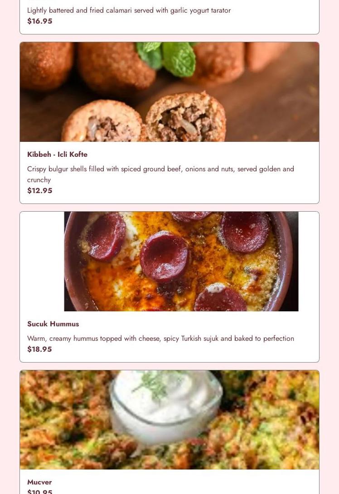The width and height of the screenshot is (339, 494).
Task: Click the $18.95 Sucuk Hummus price
Action: click(x=39, y=349)
